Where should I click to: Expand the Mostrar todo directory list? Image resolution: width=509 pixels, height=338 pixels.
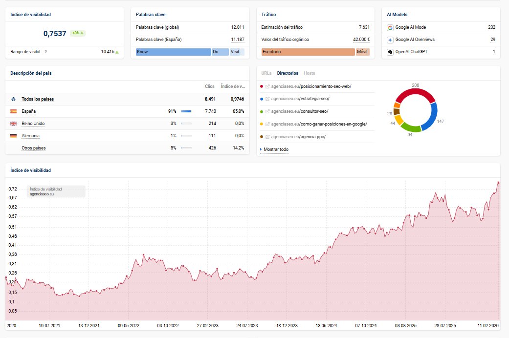point(276,149)
